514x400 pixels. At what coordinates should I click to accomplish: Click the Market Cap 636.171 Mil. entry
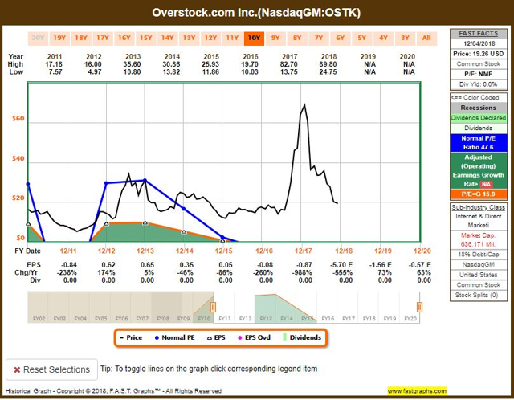[479, 239]
